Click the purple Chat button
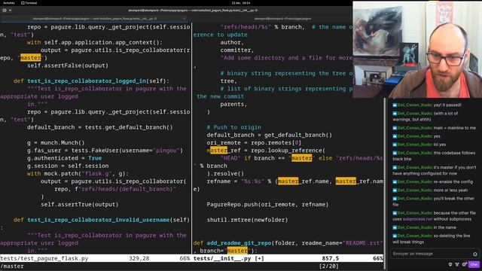This screenshot has width=482, height=271. pyautogui.click(x=474, y=264)
